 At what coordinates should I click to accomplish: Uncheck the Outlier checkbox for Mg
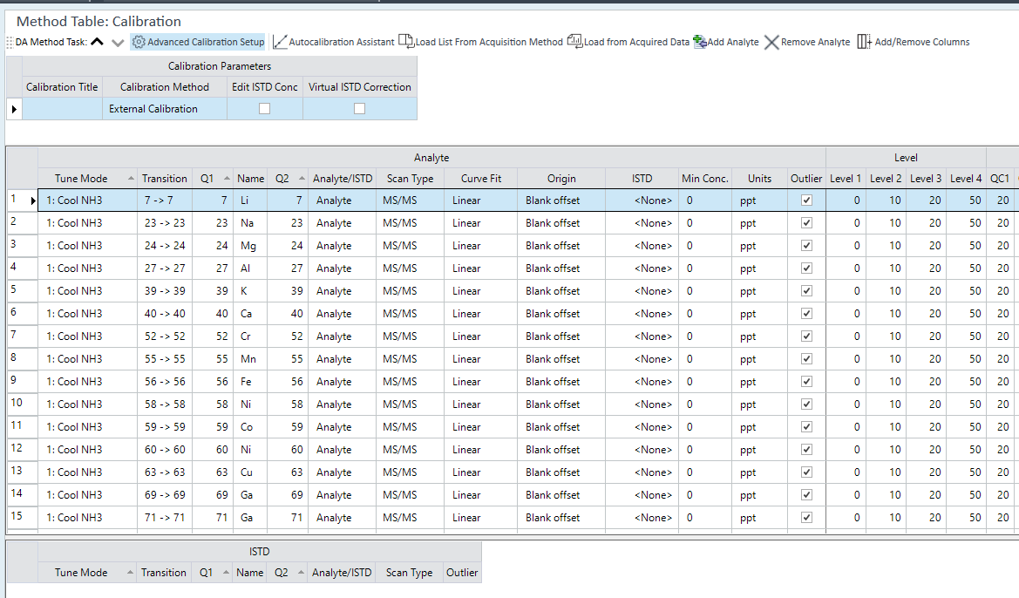[806, 246]
